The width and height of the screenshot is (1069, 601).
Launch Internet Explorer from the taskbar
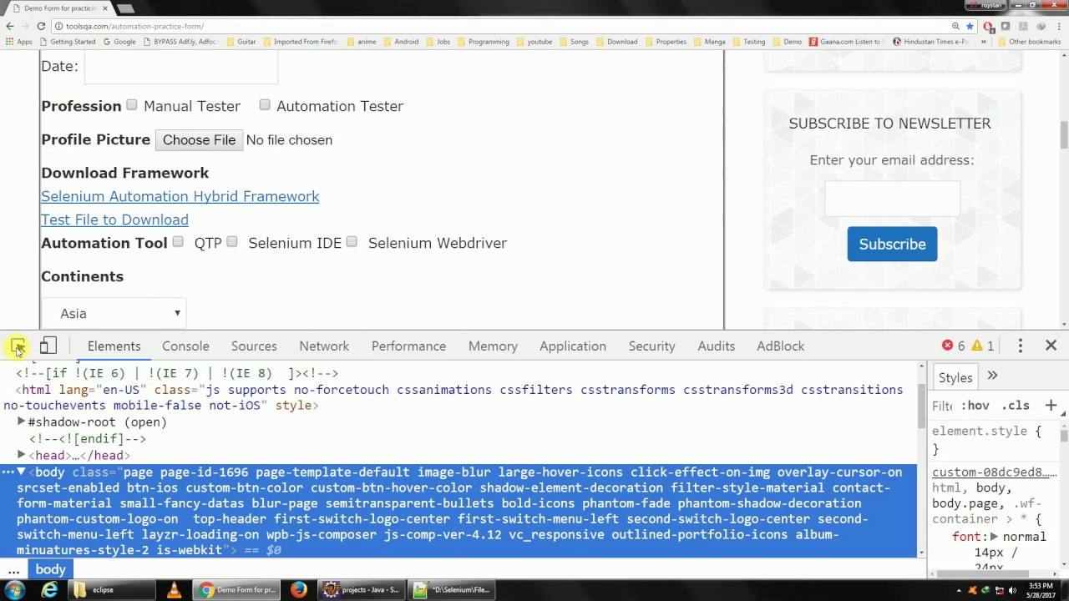[x=50, y=590]
